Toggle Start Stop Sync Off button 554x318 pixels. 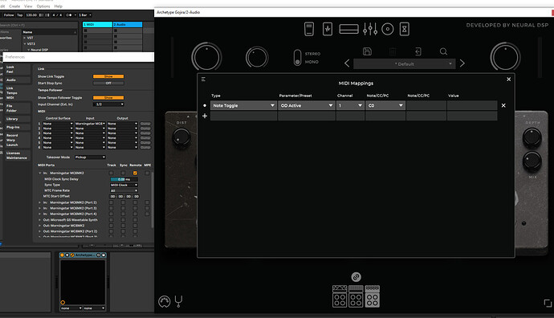click(108, 83)
